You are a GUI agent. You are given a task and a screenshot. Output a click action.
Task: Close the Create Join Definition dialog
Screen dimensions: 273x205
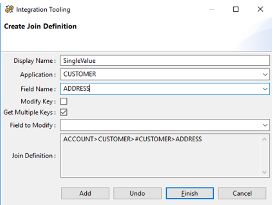point(260,9)
